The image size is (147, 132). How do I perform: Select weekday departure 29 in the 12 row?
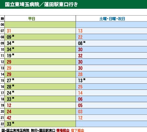(x=9, y=62)
